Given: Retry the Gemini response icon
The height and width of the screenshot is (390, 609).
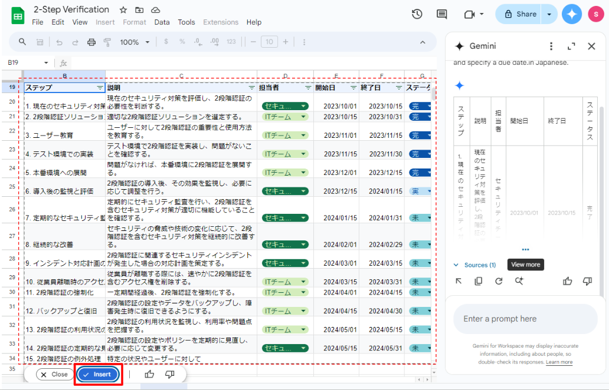Looking at the screenshot, I should (x=499, y=281).
